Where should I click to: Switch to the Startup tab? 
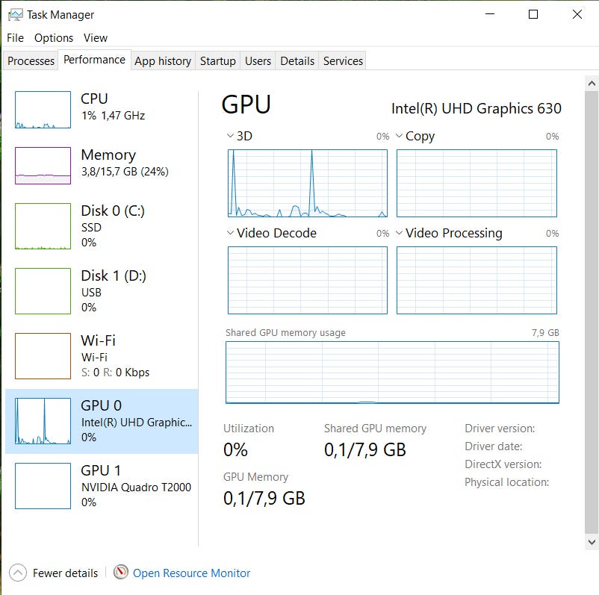click(217, 61)
